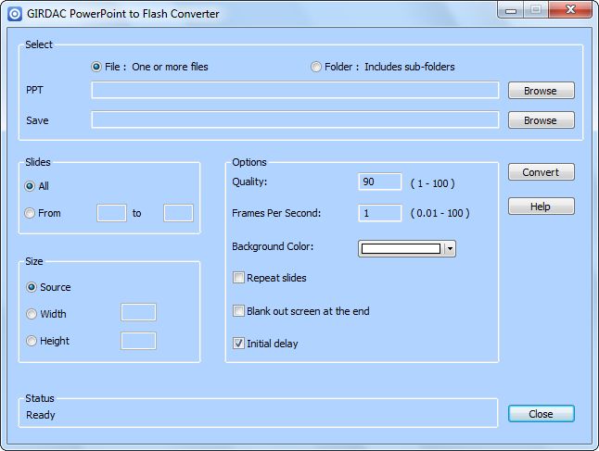Close the window with the red X

(570, 9)
